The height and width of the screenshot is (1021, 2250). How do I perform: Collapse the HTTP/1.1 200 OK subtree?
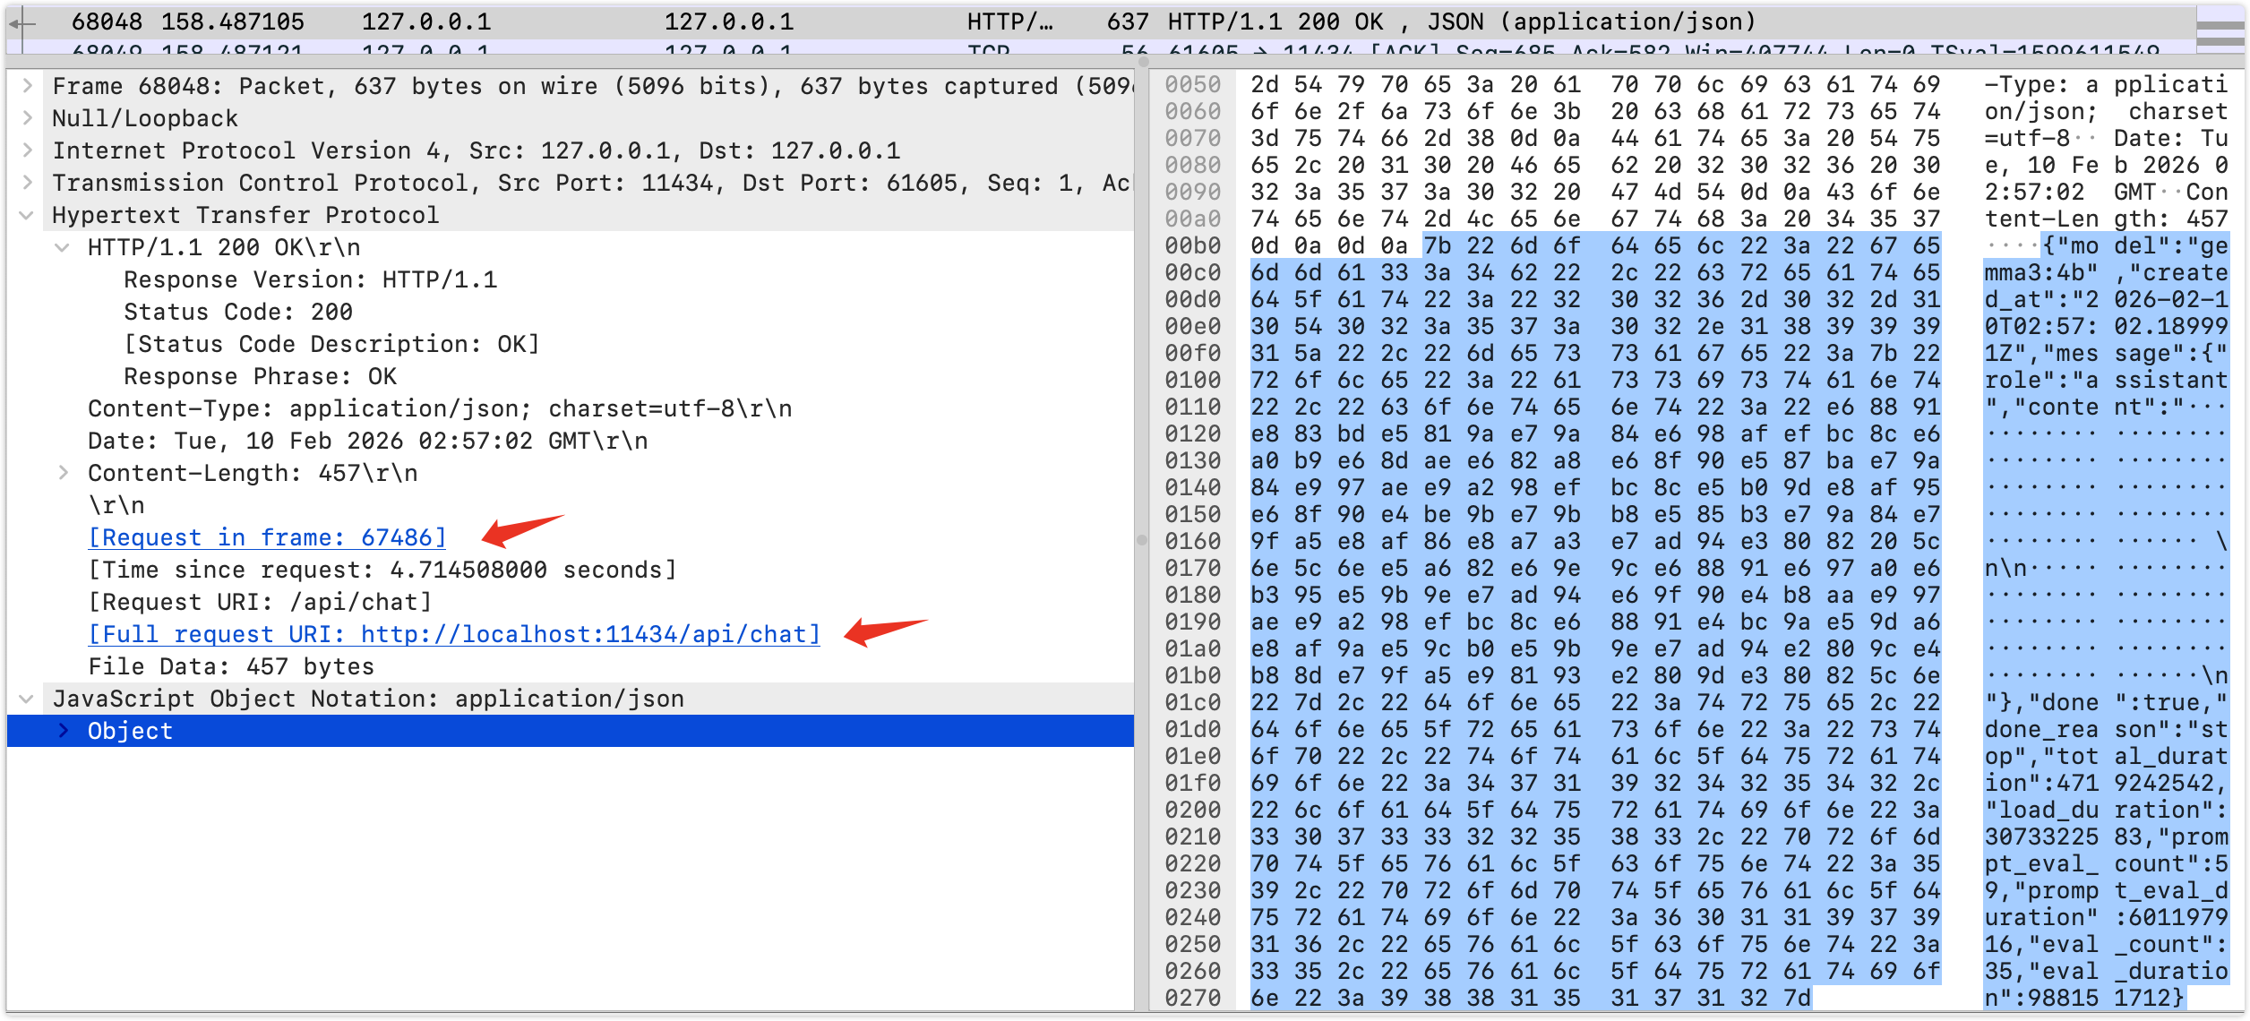click(x=63, y=247)
